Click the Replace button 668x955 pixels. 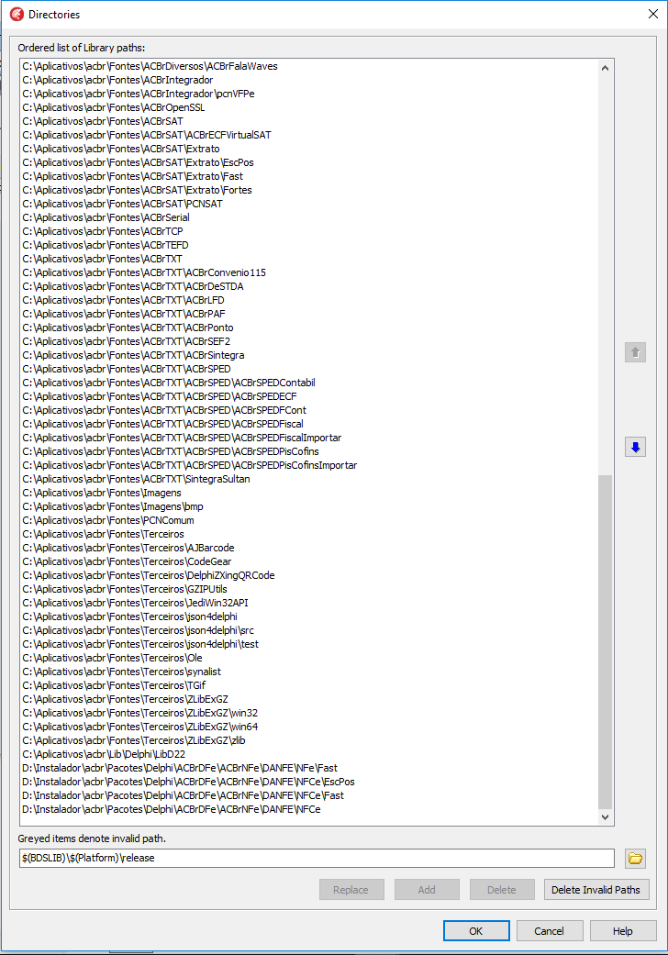[351, 890]
